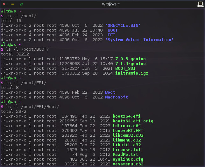This screenshot has width=205, height=167.
Task: Click the command 'ls -l /boot/'
Action: pos(21,16)
